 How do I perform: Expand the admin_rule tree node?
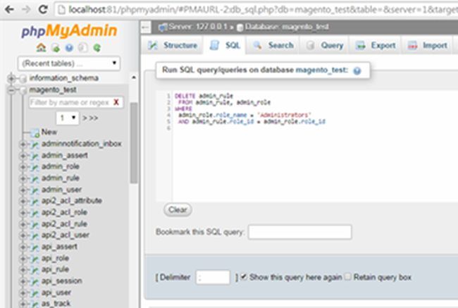23,178
